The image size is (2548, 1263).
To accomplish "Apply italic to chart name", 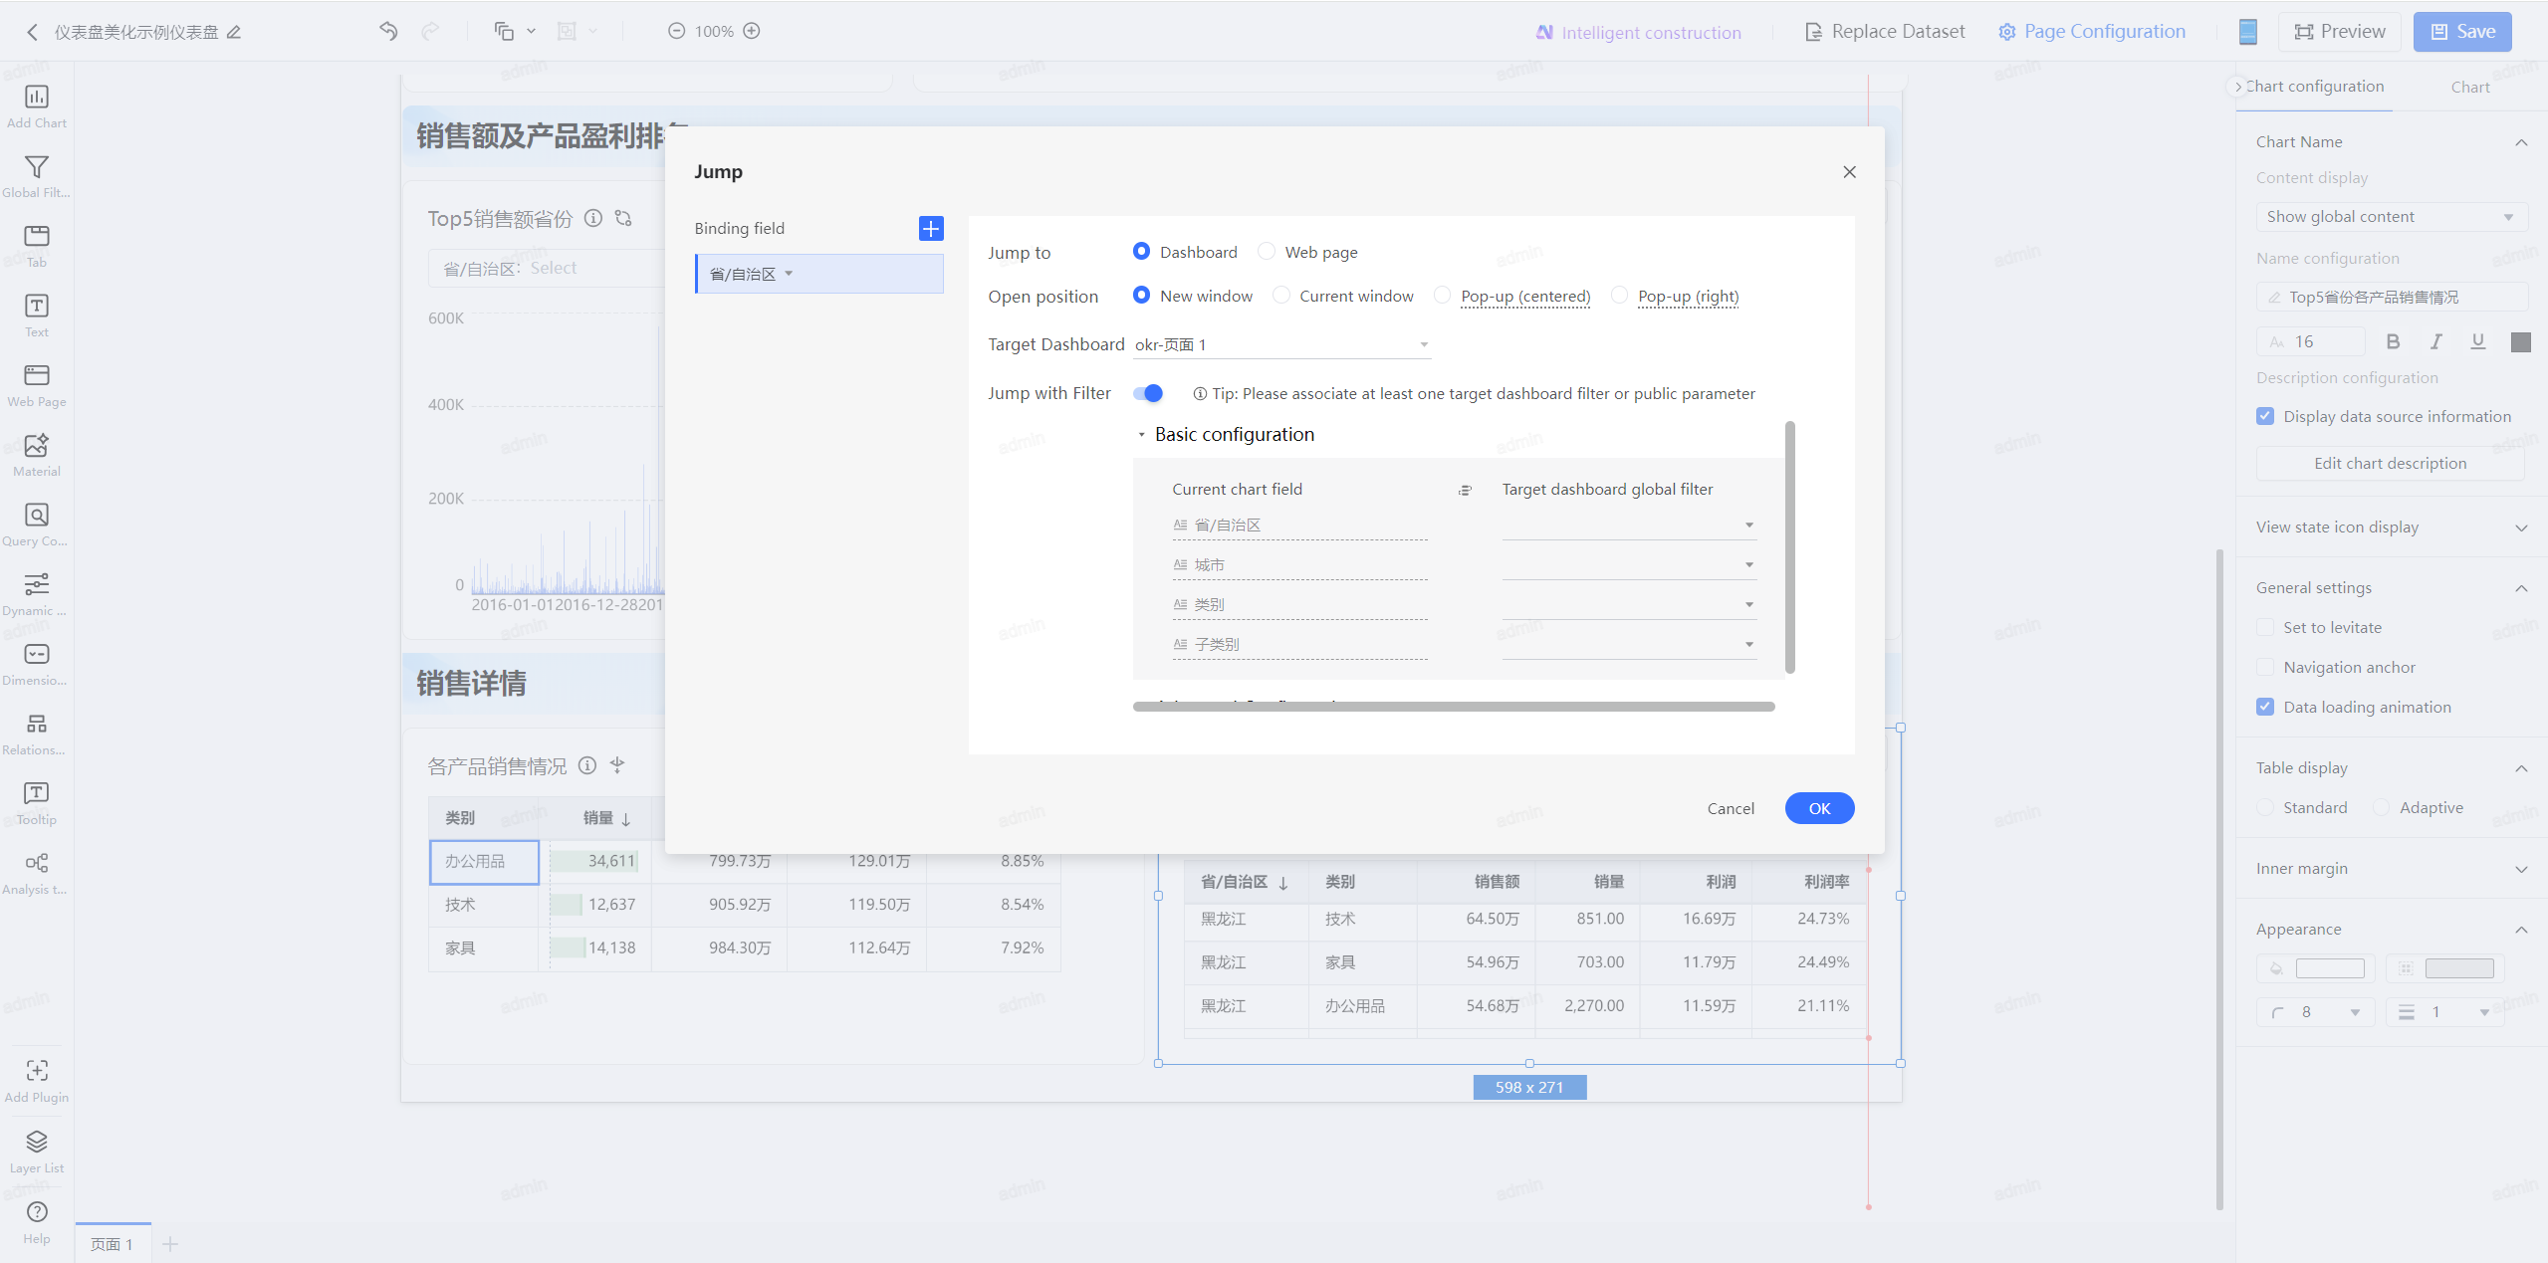I will tap(2435, 342).
